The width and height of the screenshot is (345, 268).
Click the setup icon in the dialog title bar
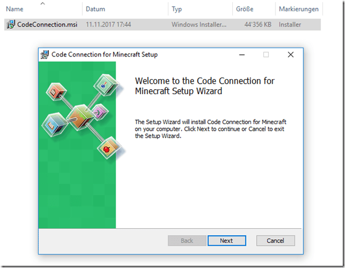tap(44, 54)
